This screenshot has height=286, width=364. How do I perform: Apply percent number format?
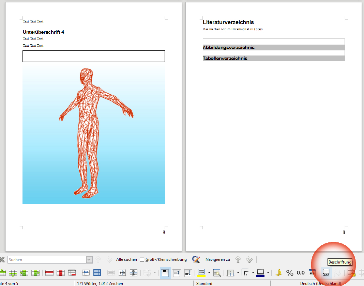290,273
